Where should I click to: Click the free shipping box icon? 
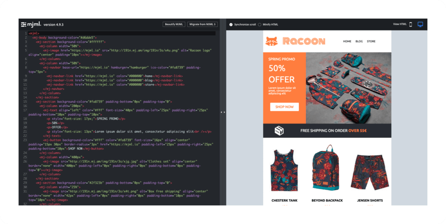pos(280,130)
